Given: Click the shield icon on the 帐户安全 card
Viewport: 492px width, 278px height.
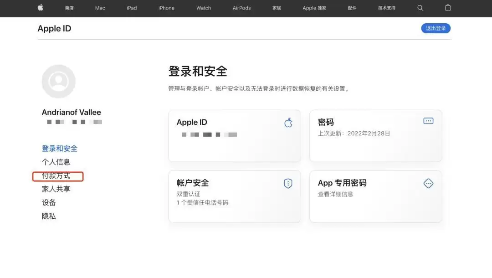Looking at the screenshot, I should (x=287, y=183).
